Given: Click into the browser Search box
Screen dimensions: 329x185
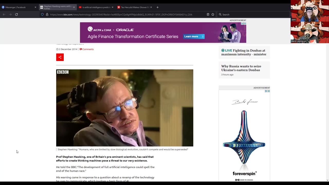Looking at the screenshot, I should [253, 14].
